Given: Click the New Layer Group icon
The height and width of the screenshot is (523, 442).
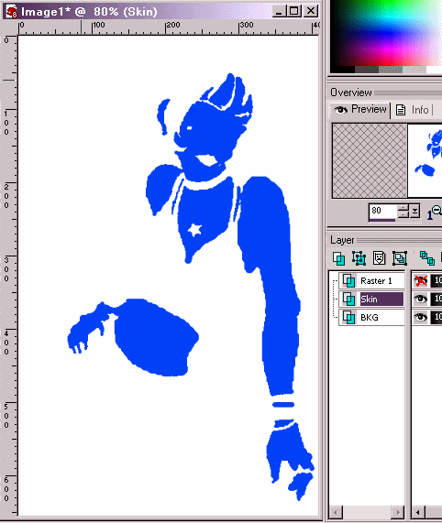Looking at the screenshot, I should point(400,258).
